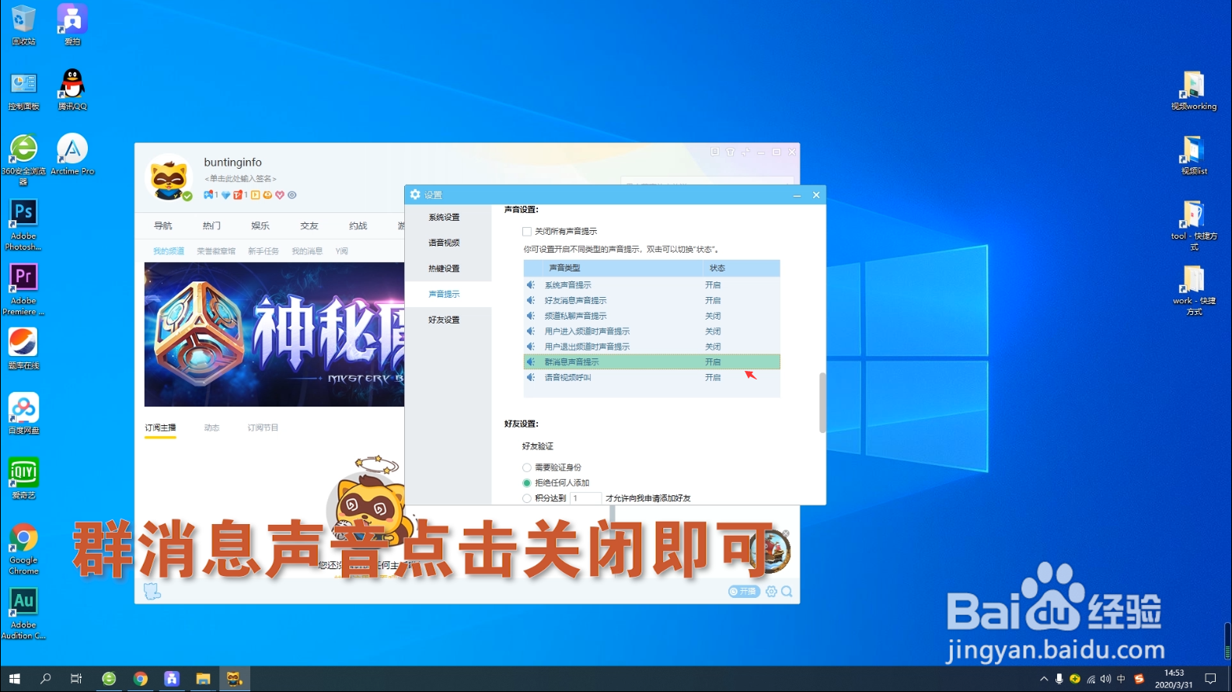The image size is (1232, 692).
Task: Open the tool shortcut folder
Action: pos(1193,225)
